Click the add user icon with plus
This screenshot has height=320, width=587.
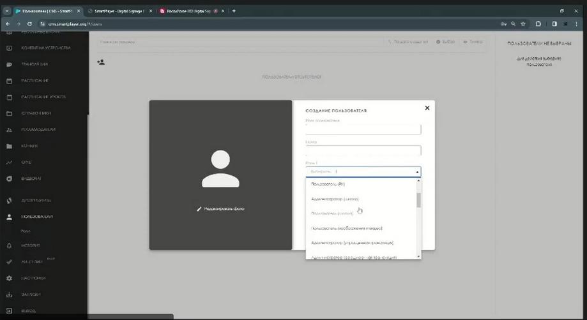101,62
